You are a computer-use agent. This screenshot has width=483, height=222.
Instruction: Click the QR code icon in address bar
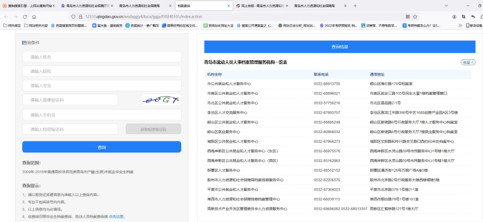point(408,17)
